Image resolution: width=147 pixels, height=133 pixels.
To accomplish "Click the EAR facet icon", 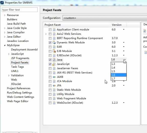I will coord(54,47).
